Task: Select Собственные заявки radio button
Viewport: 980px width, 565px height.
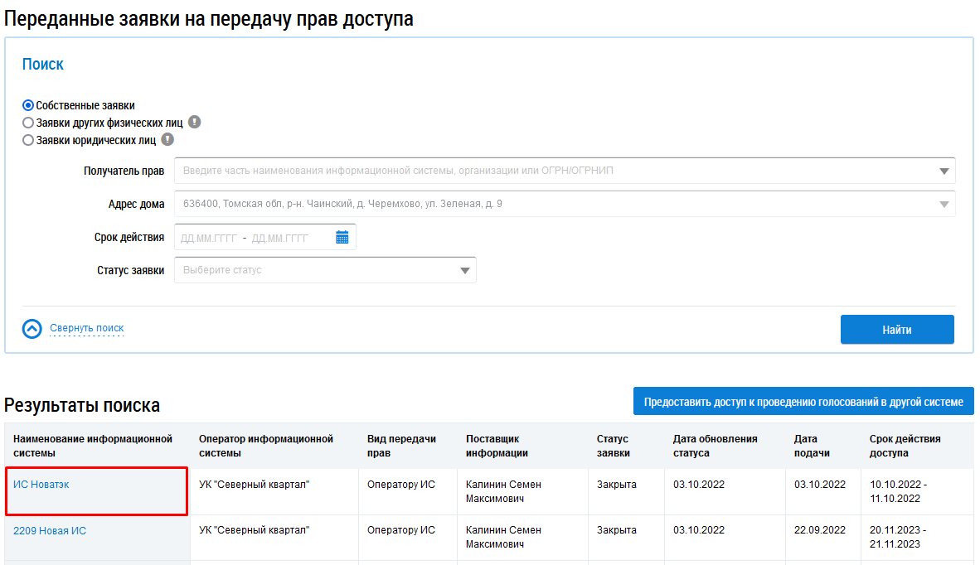Action: 28,106
